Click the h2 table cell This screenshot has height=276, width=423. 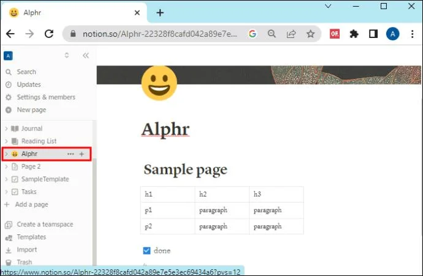pos(222,194)
